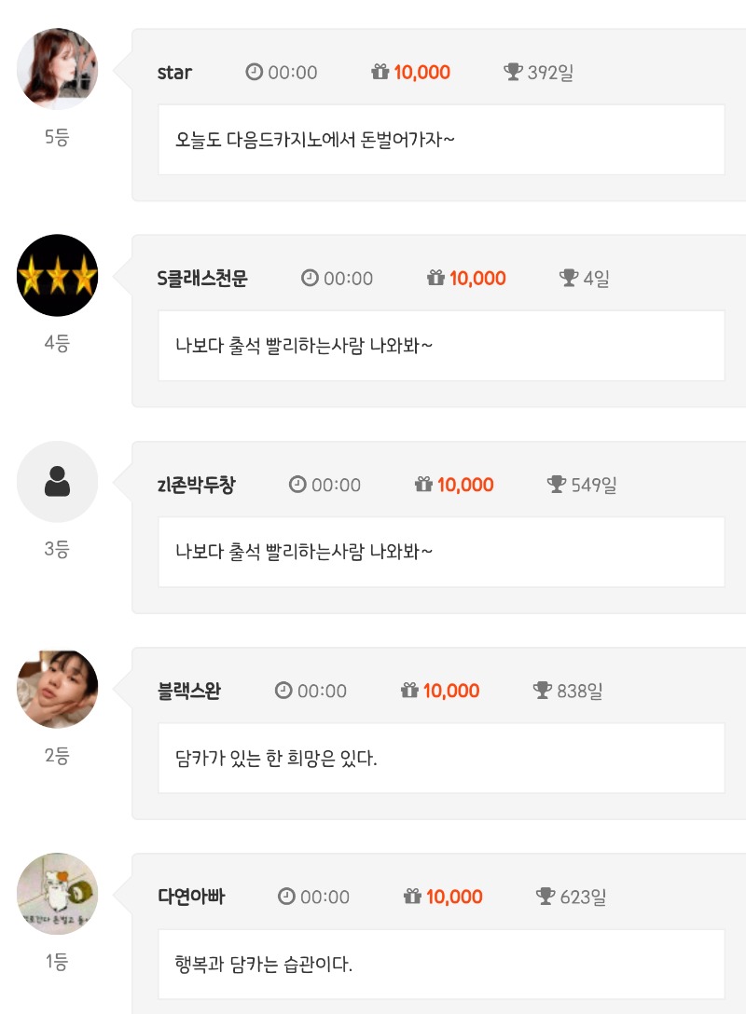Open the username link "S클래스천문"
This screenshot has height=1014, width=746.
tap(202, 279)
